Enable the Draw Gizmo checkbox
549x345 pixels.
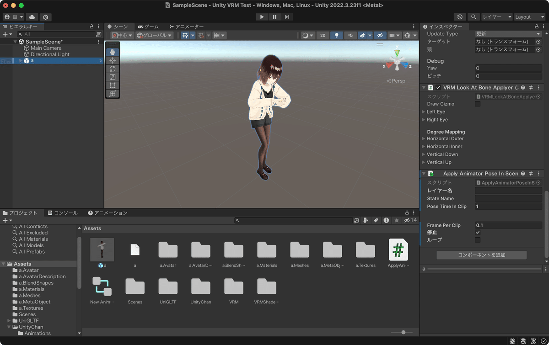click(x=478, y=104)
